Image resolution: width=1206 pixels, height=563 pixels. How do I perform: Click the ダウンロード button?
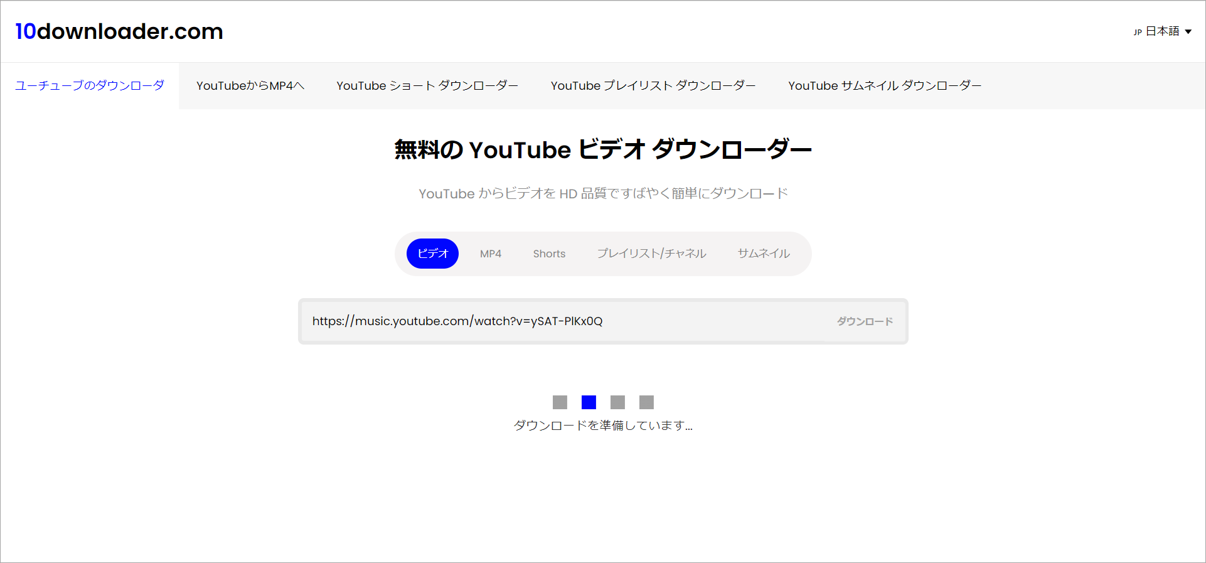tap(865, 321)
